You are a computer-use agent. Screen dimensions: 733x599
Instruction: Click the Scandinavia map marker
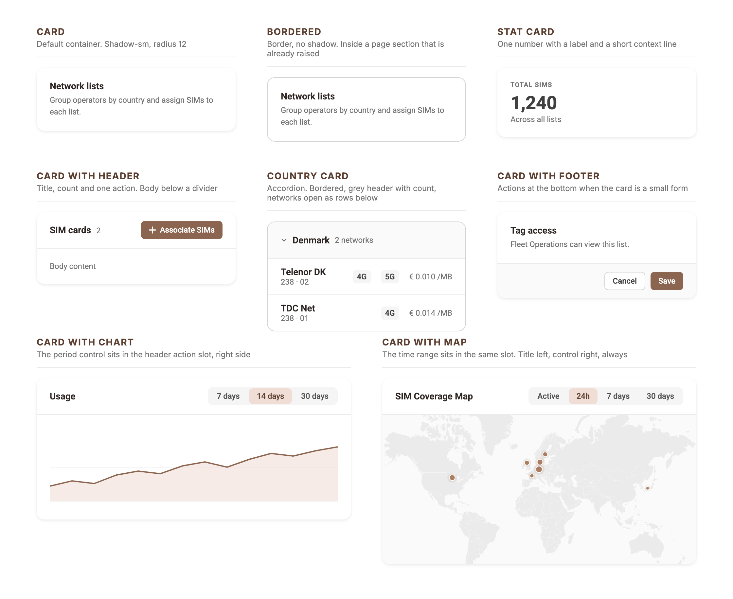[545, 454]
